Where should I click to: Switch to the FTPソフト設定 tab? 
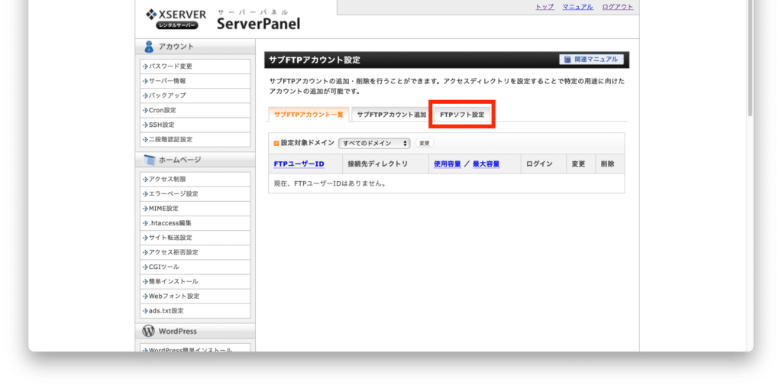[x=462, y=115]
